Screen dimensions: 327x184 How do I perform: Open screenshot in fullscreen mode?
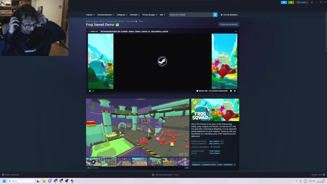[x=186, y=154]
